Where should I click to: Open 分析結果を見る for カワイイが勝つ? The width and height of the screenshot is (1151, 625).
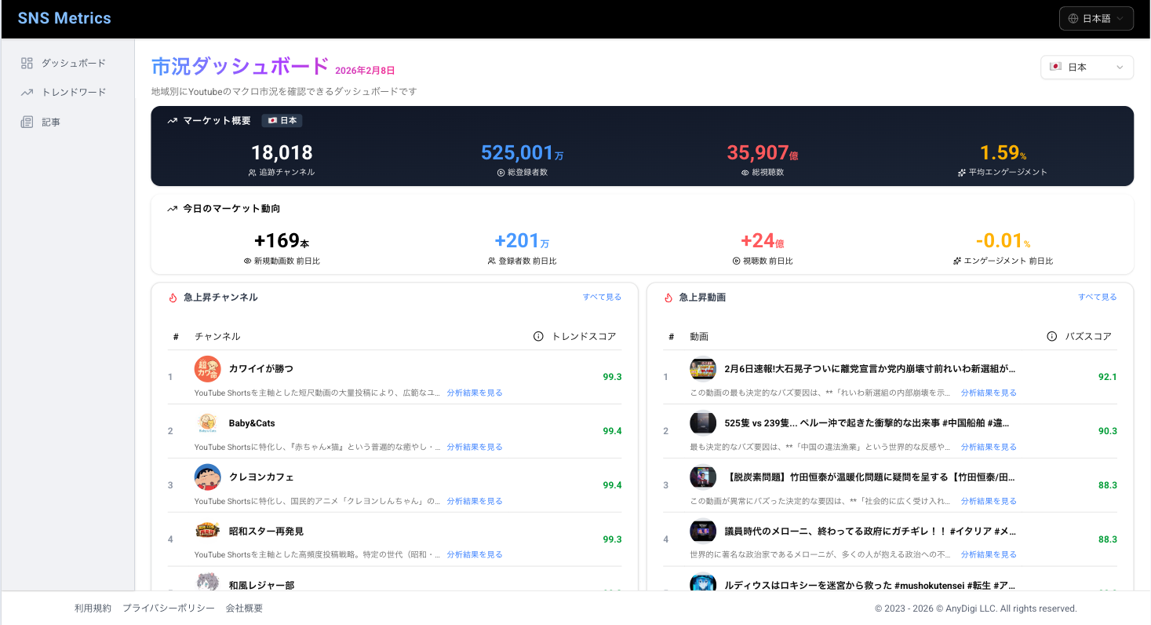475,393
